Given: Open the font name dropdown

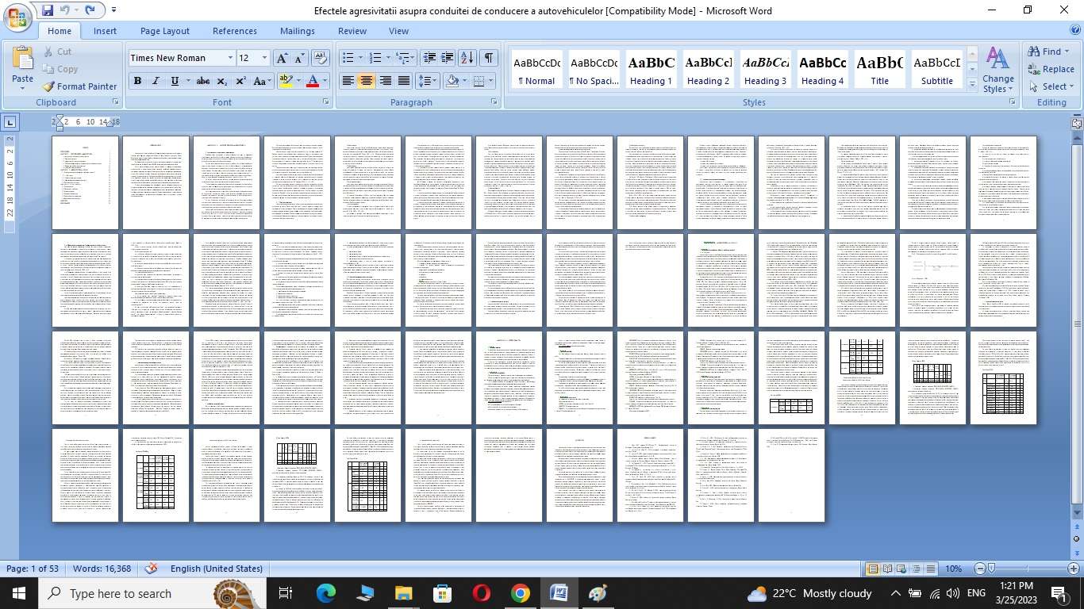Looking at the screenshot, I should [x=230, y=58].
